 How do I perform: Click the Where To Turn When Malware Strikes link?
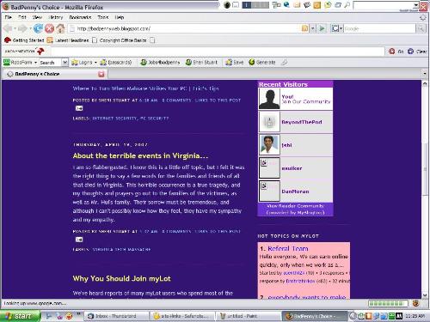pyautogui.click(x=145, y=88)
